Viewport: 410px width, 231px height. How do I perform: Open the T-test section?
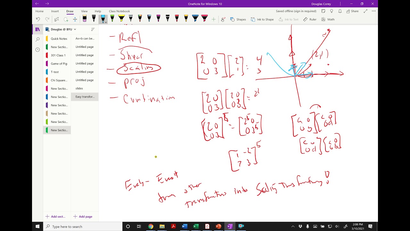tap(57, 72)
